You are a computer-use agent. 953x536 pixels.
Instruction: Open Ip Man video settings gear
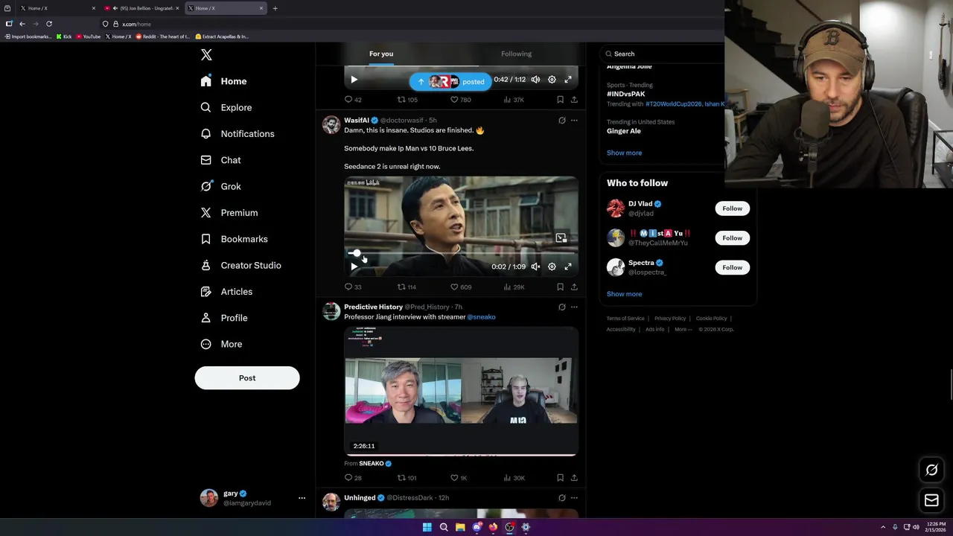[x=552, y=267]
